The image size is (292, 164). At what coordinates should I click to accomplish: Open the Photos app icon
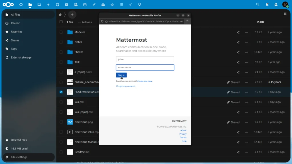click(39, 5)
